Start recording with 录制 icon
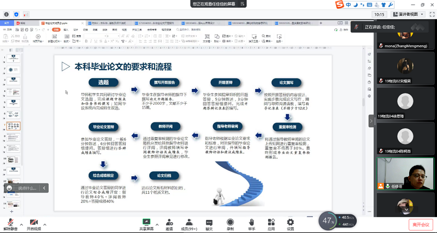The height and width of the screenshot is (233, 437). pos(230,224)
